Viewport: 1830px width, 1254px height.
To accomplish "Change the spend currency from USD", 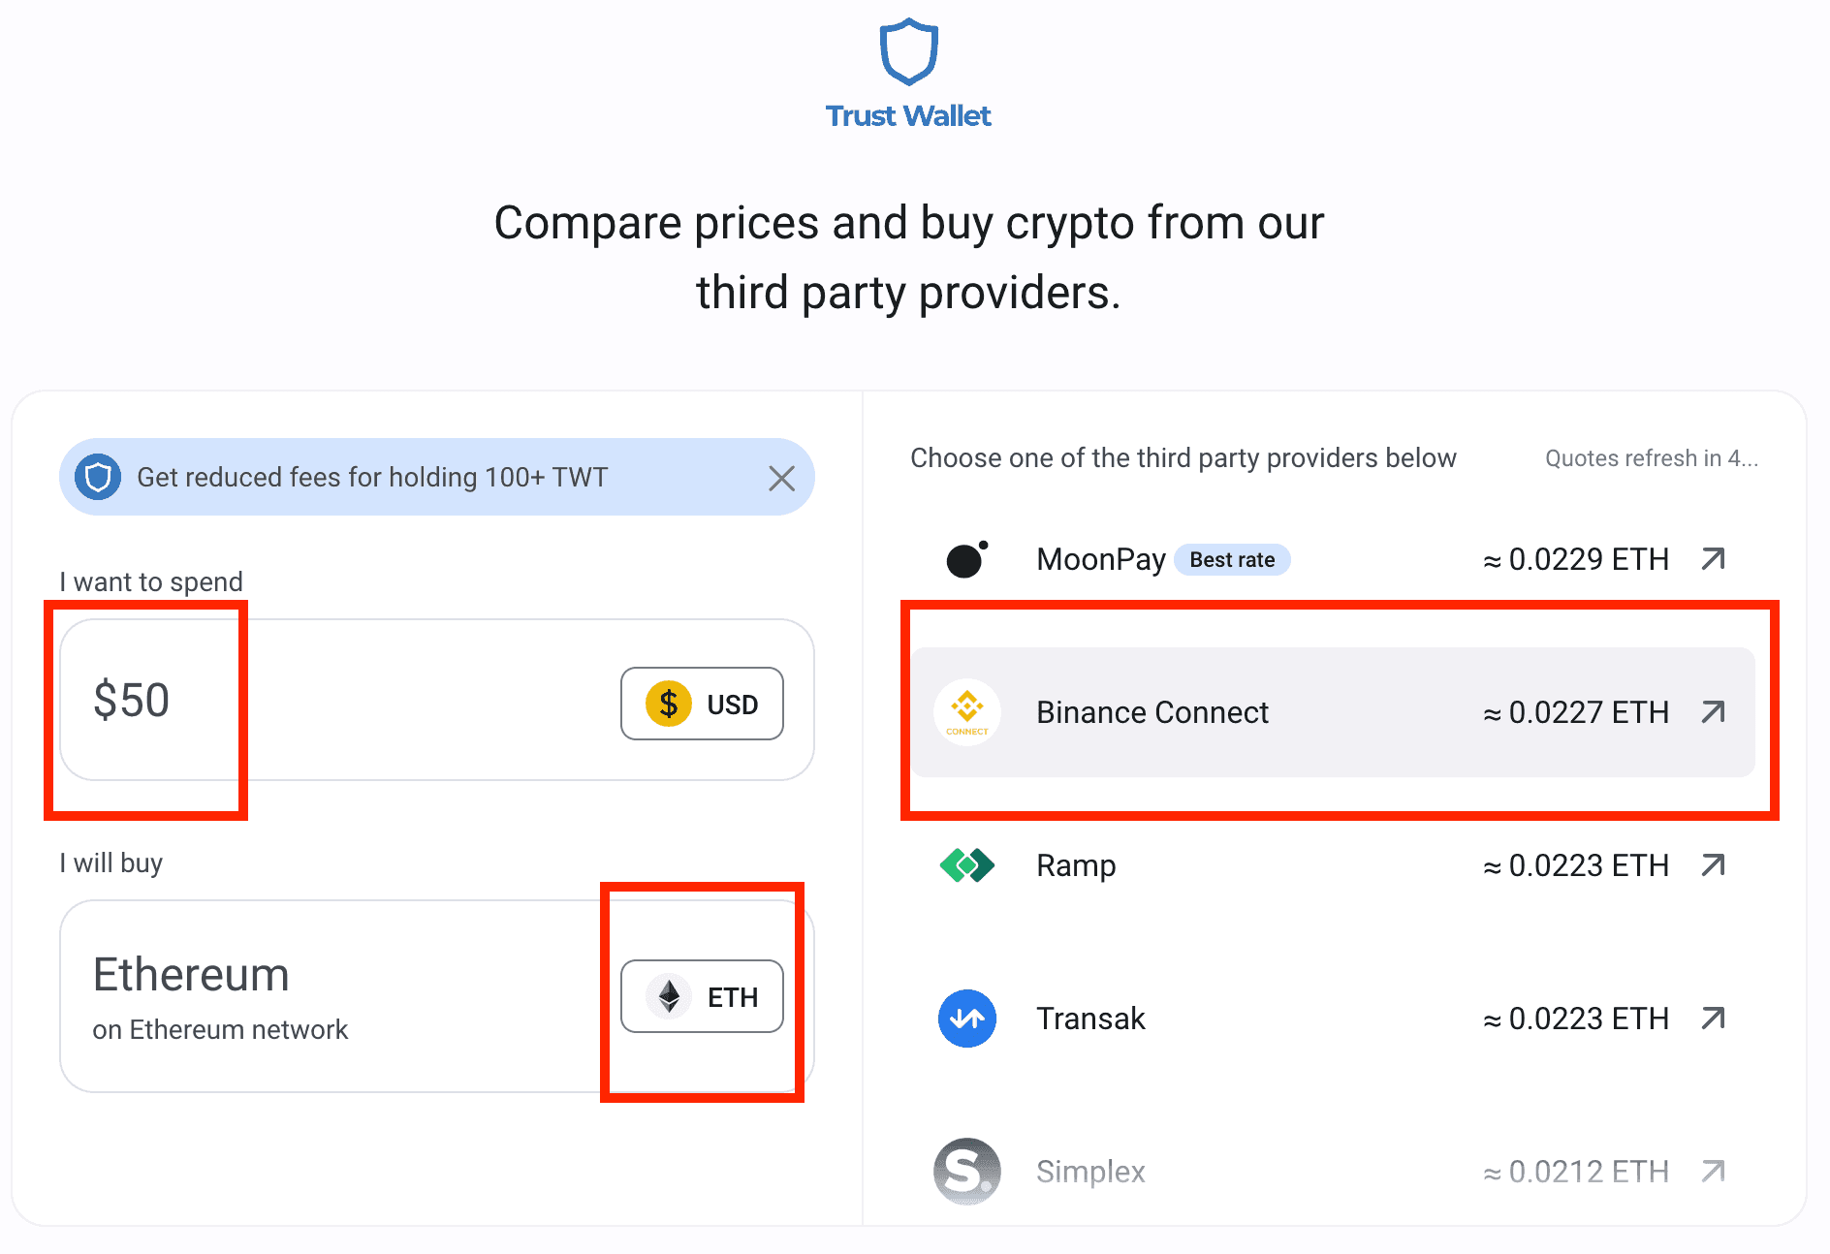I will (x=702, y=704).
